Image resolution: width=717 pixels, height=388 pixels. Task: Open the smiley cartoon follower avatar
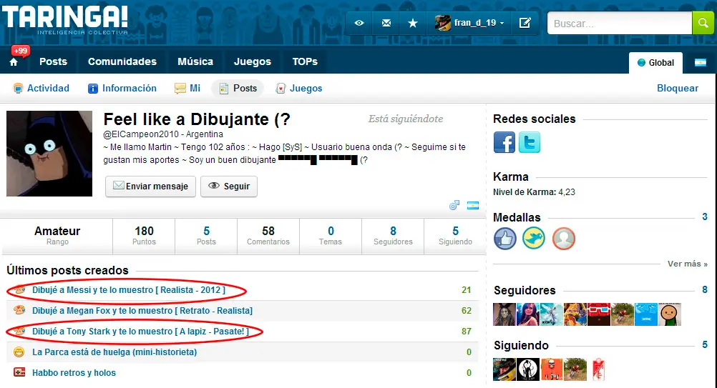click(670, 314)
